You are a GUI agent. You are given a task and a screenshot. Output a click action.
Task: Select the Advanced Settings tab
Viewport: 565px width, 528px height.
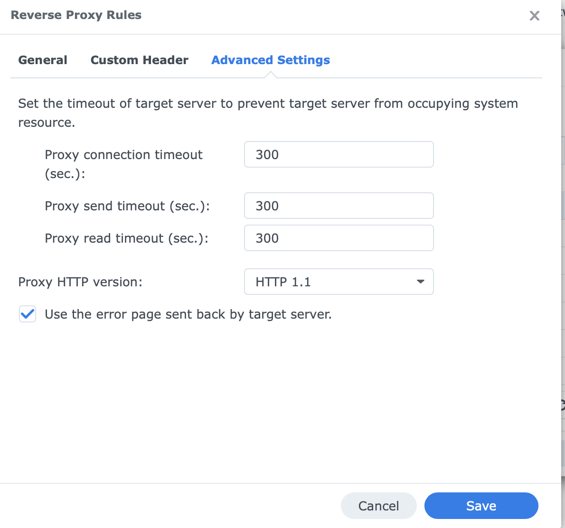coord(270,60)
